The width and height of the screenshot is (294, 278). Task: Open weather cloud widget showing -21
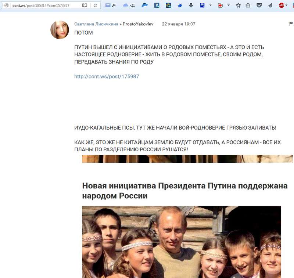129,5
